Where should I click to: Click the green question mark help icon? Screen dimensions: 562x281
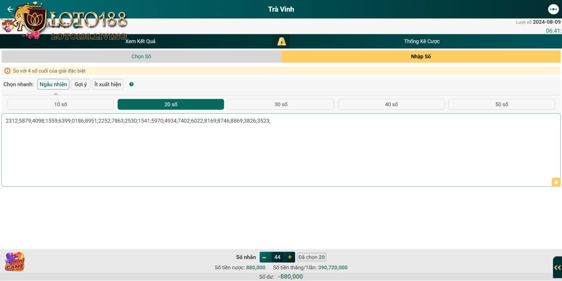(131, 84)
